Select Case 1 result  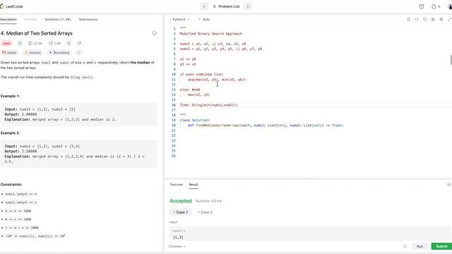coord(181,212)
